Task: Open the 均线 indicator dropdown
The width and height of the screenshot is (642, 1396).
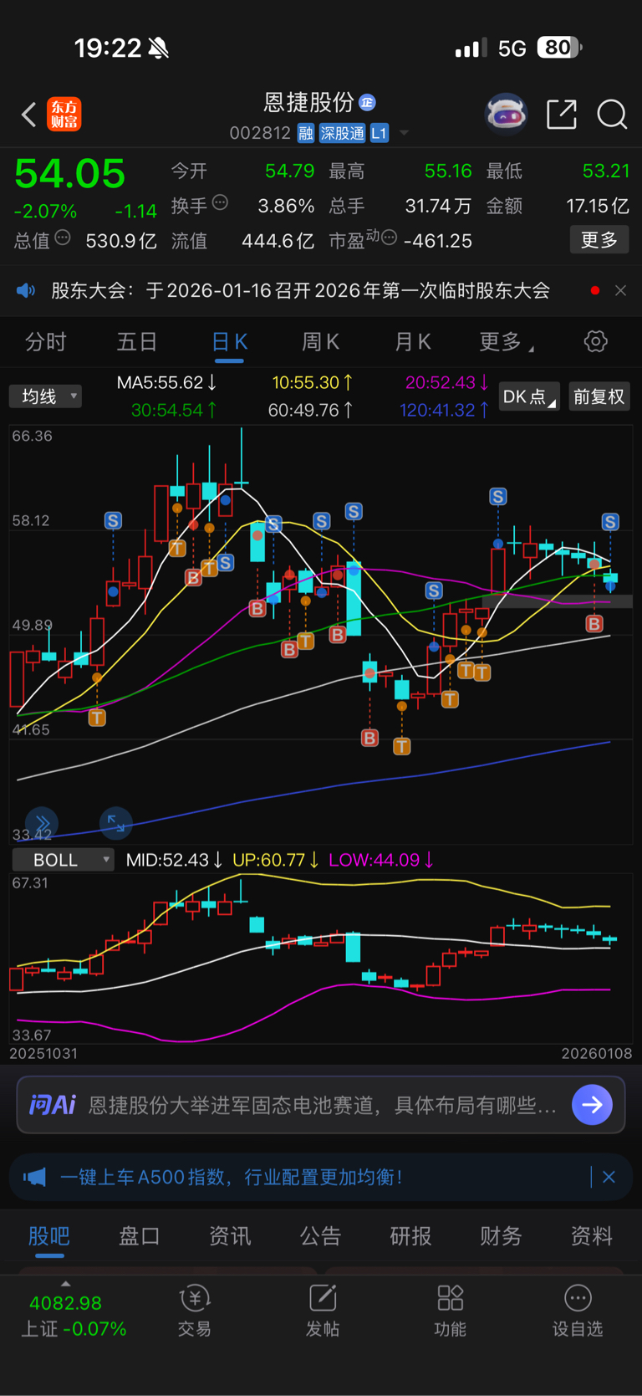Action: [x=46, y=396]
